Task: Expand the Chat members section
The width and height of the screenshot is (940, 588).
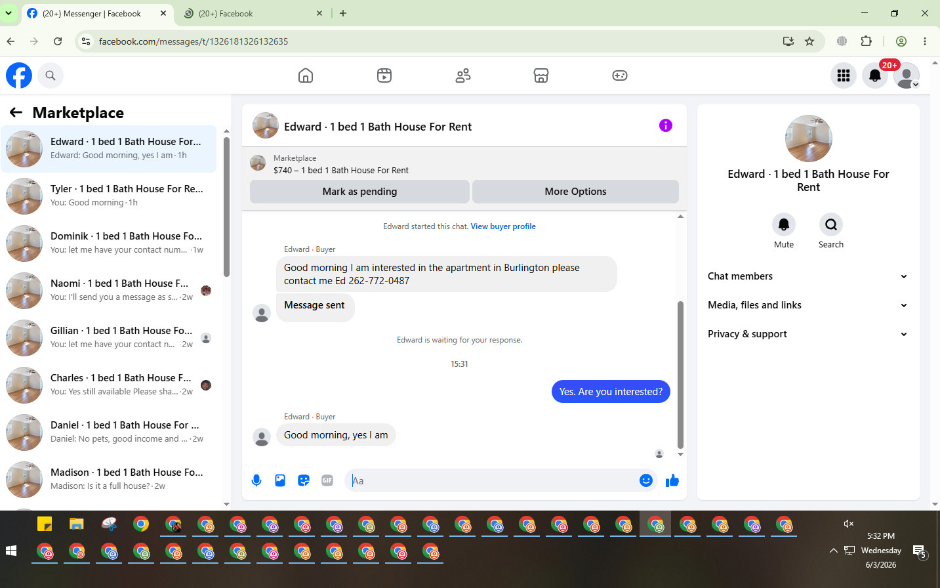Action: 808,276
